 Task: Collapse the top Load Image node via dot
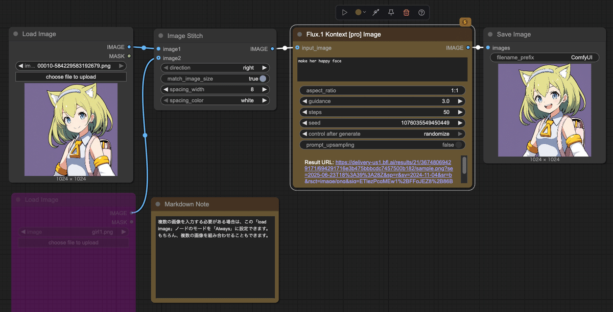click(16, 34)
